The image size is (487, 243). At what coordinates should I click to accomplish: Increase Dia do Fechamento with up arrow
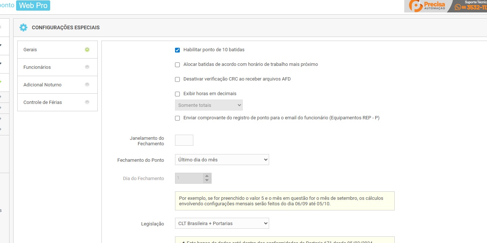(207, 176)
